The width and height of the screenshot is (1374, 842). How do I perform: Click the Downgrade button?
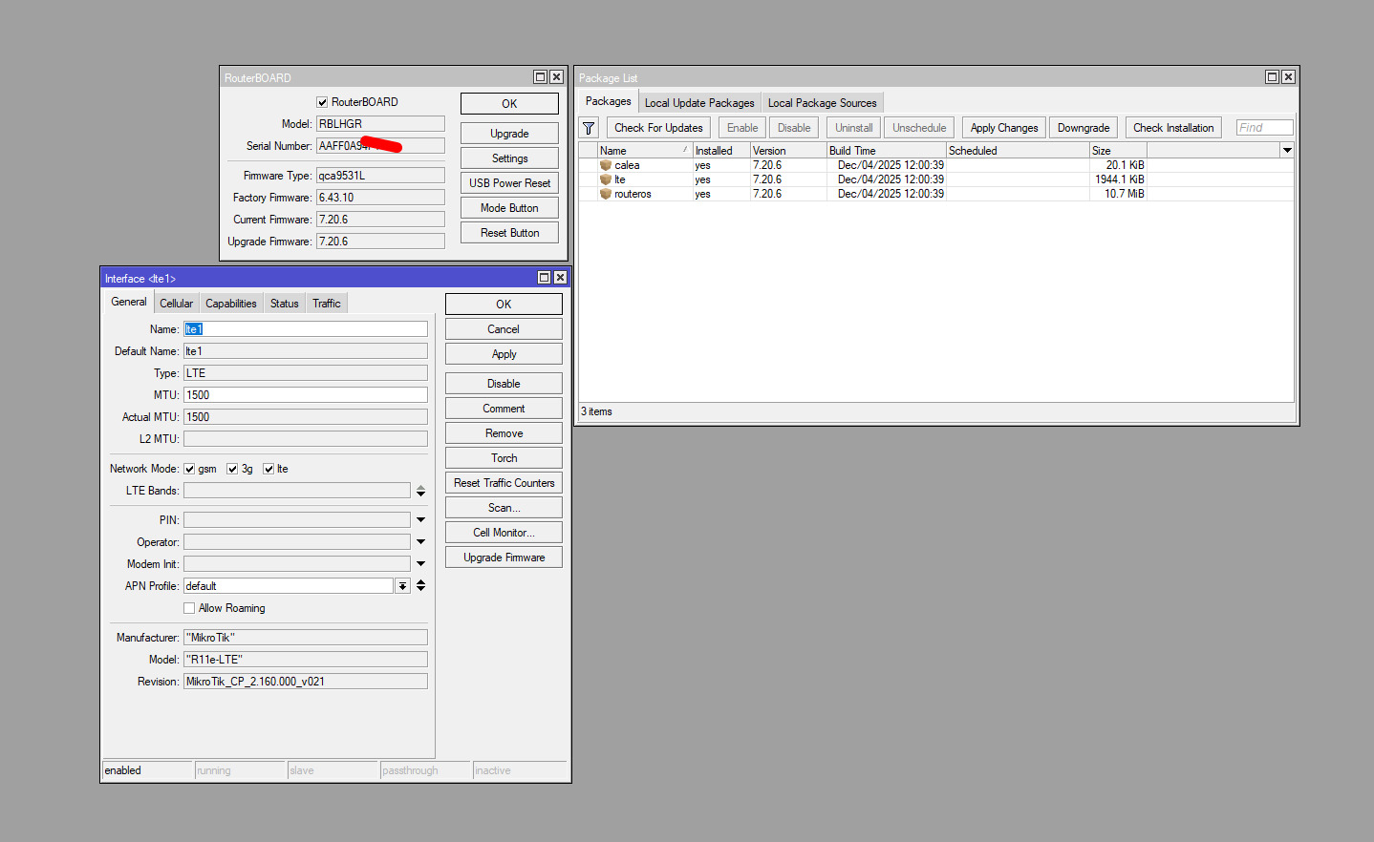1084,128
